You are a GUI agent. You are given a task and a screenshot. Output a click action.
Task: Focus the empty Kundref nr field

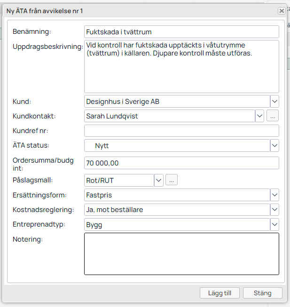click(181, 131)
